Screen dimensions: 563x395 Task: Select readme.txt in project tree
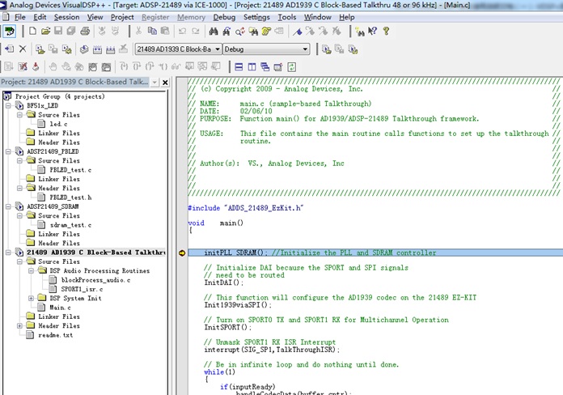pyautogui.click(x=55, y=335)
